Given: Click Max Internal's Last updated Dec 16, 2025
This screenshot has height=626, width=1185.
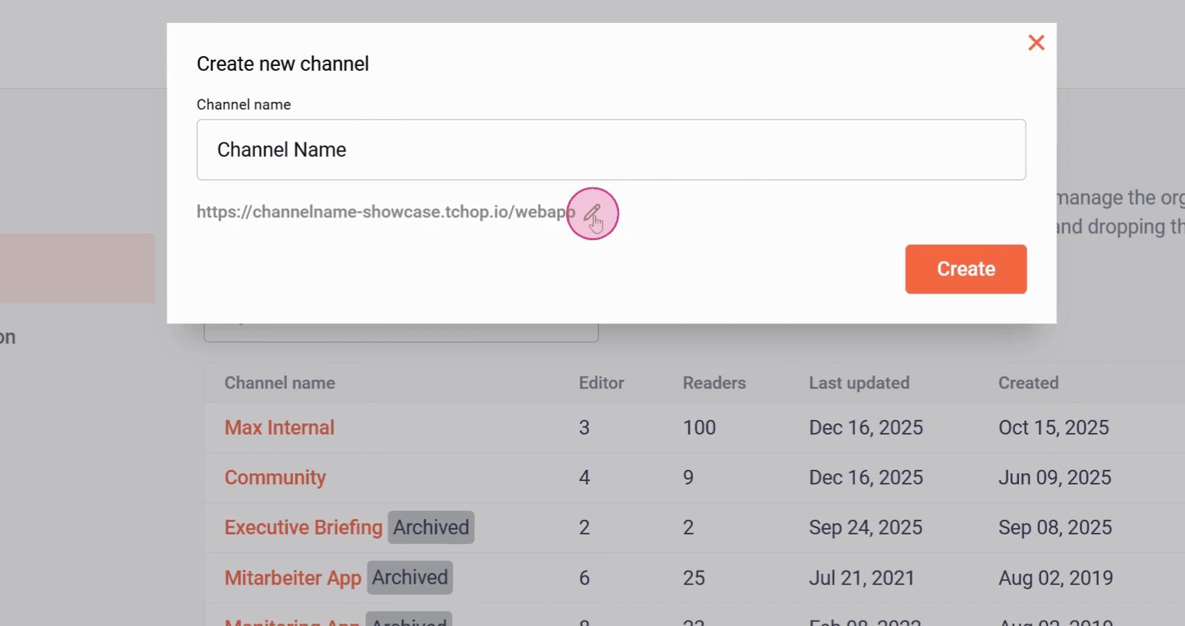Looking at the screenshot, I should pyautogui.click(x=866, y=428).
